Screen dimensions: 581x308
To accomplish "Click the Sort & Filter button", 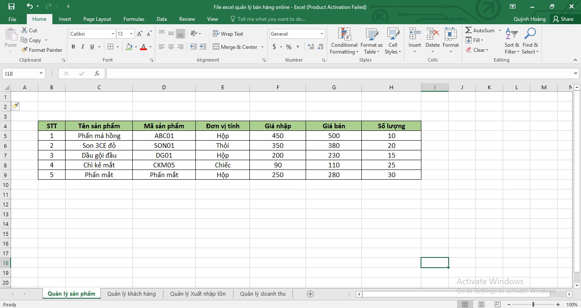I will click(x=512, y=40).
